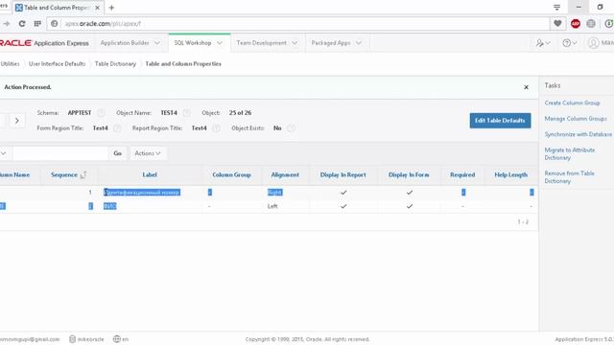Sort by Label column header
Image resolution: width=614 pixels, height=345 pixels.
point(150,174)
